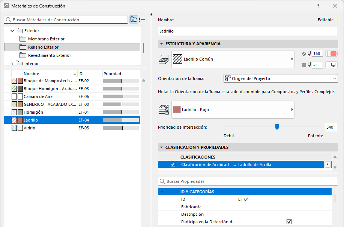
Task: Click the cut fill pattern icon
Action: click(x=164, y=59)
